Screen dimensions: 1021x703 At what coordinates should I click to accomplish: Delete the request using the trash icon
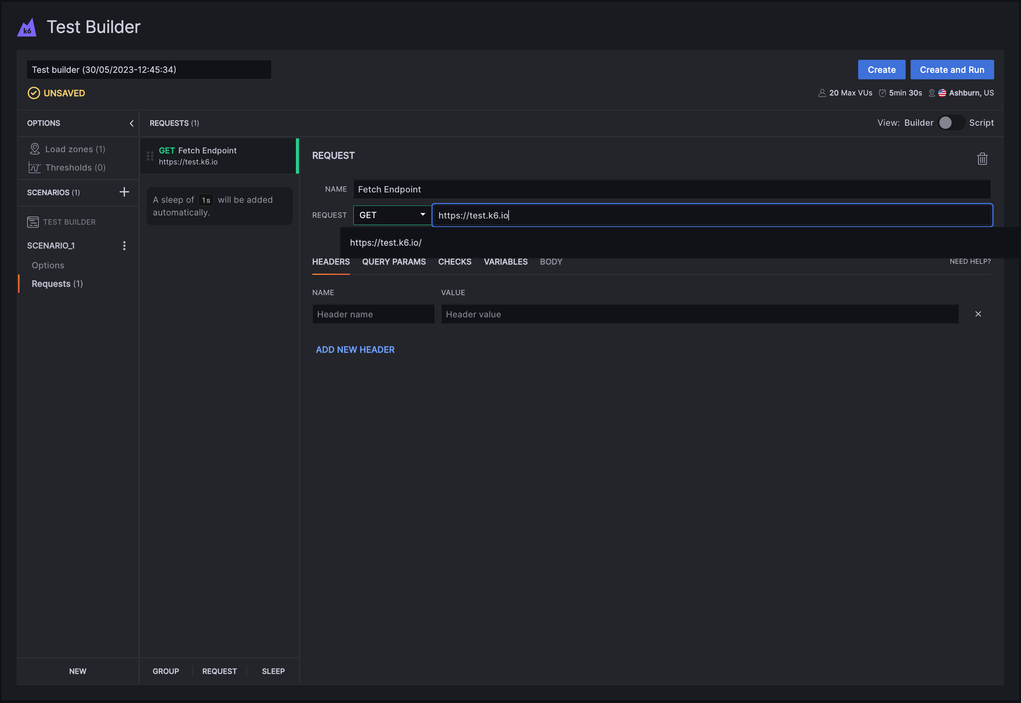pyautogui.click(x=983, y=158)
